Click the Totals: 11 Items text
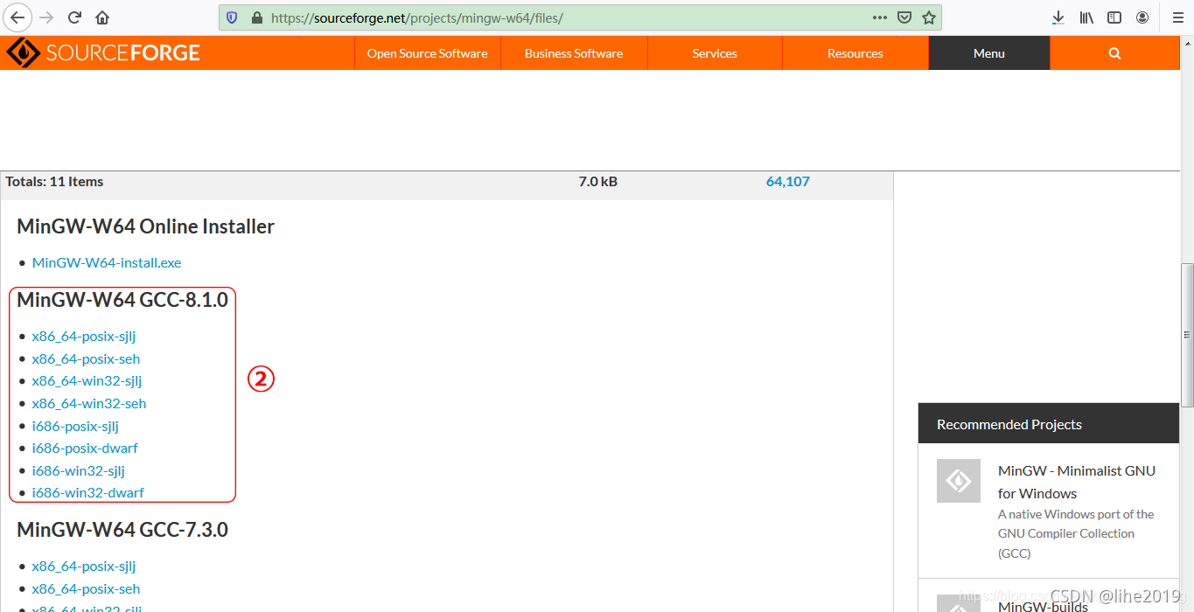Viewport: 1194px width, 612px height. click(54, 182)
